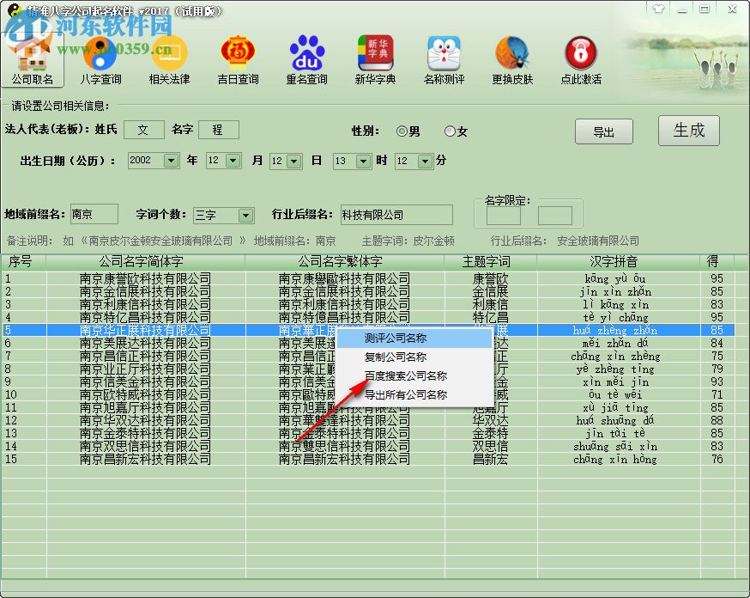
Task: Open the 名称测评 name evaluation tool
Action: tap(444, 58)
